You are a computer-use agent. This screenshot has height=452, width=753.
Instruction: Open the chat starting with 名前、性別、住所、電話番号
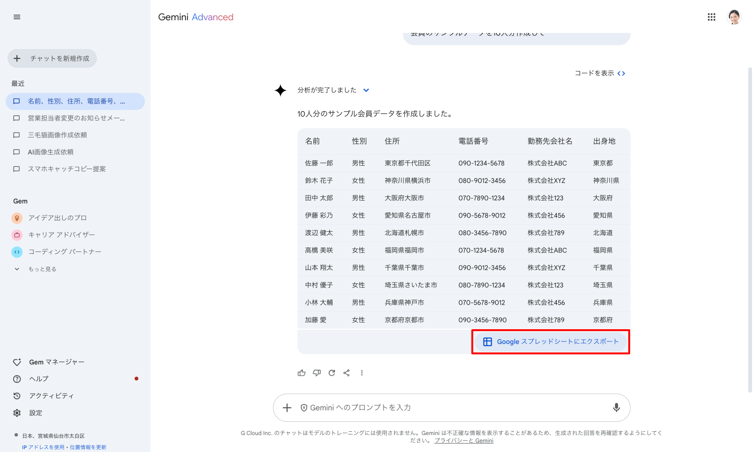pos(75,101)
